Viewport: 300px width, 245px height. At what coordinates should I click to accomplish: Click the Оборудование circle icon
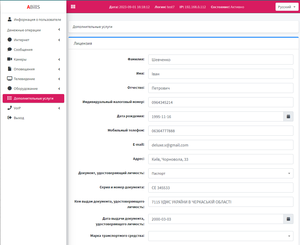coord(9,88)
